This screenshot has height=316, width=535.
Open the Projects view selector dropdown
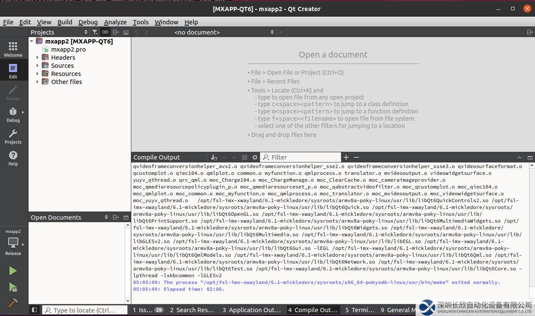[59, 32]
